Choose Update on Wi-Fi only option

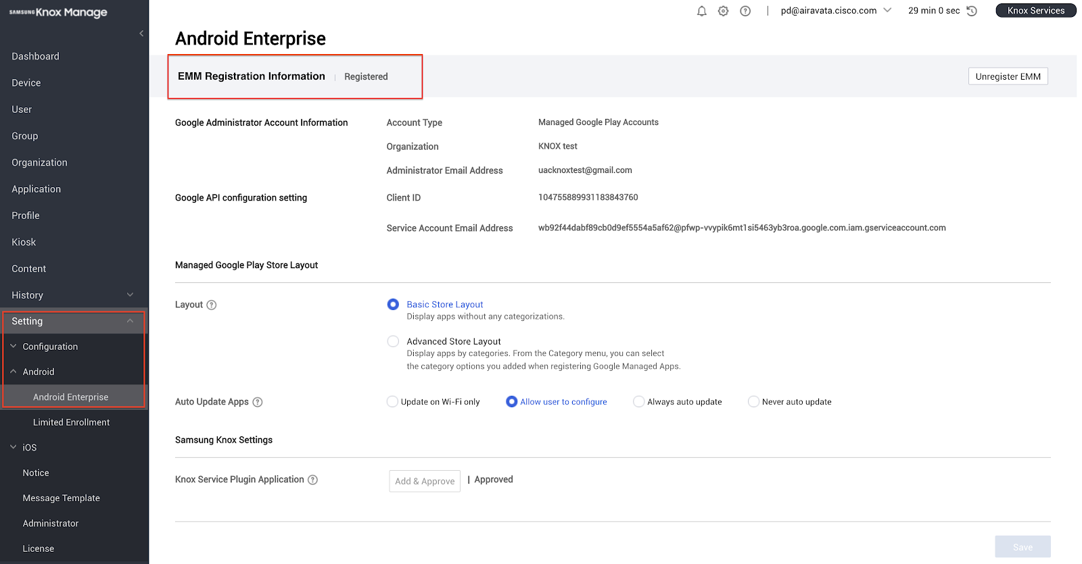click(x=392, y=401)
